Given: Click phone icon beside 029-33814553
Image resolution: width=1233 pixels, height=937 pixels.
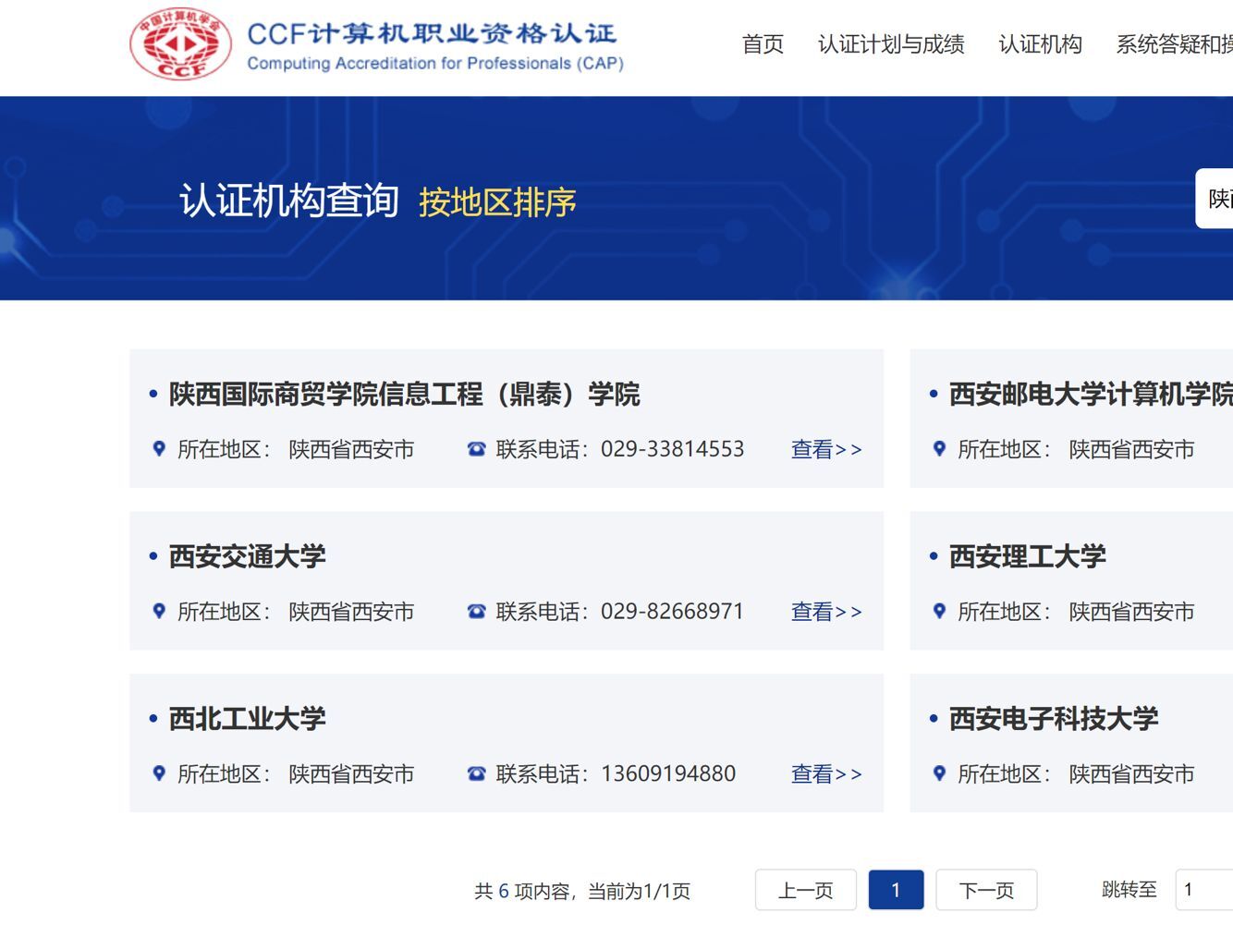Looking at the screenshot, I should coord(476,449).
